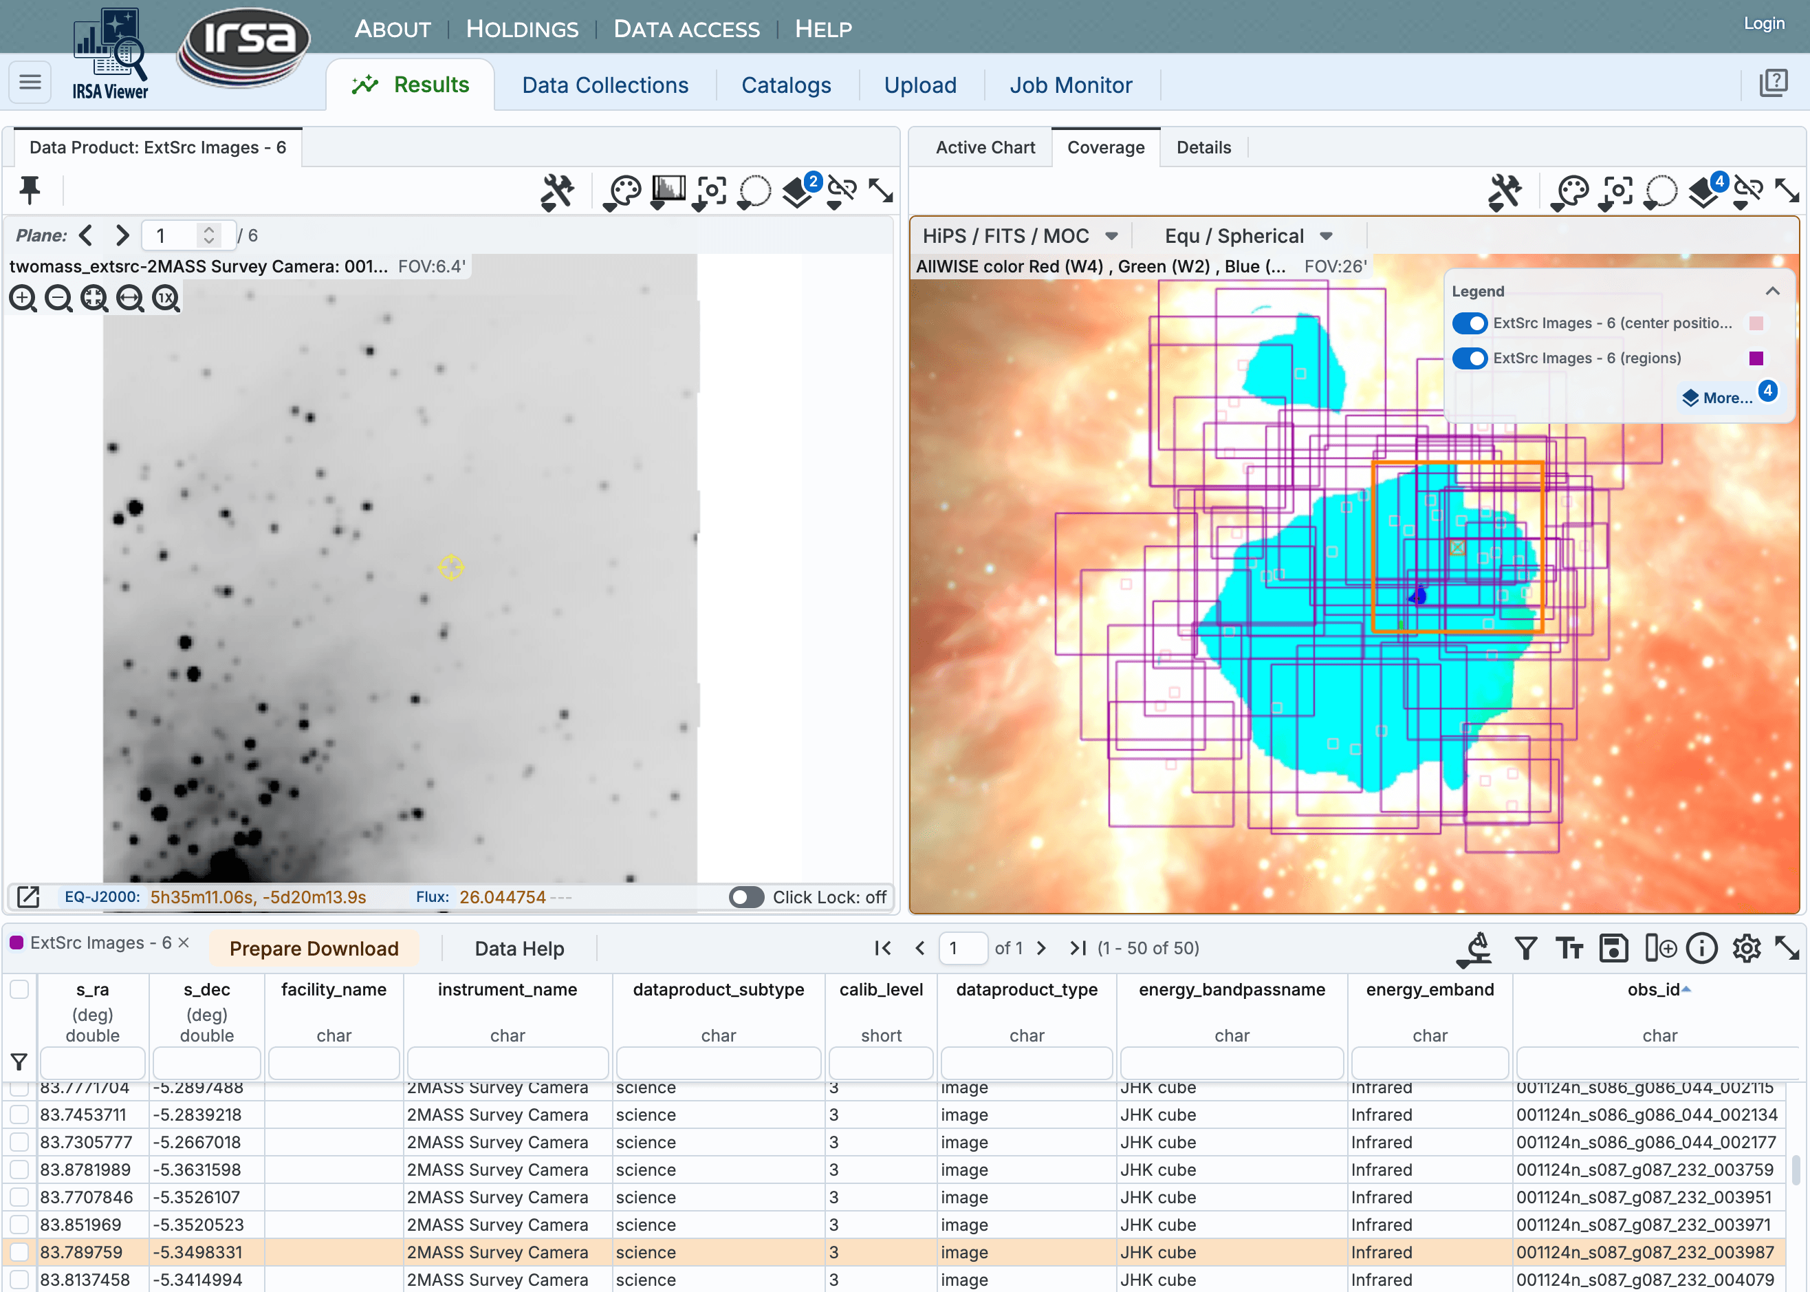This screenshot has width=1810, height=1292.
Task: Toggle Click Lock switch
Action: click(x=746, y=897)
